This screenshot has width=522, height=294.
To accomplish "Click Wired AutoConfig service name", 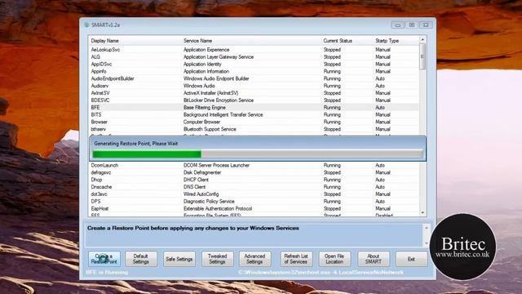I will coord(201,194).
